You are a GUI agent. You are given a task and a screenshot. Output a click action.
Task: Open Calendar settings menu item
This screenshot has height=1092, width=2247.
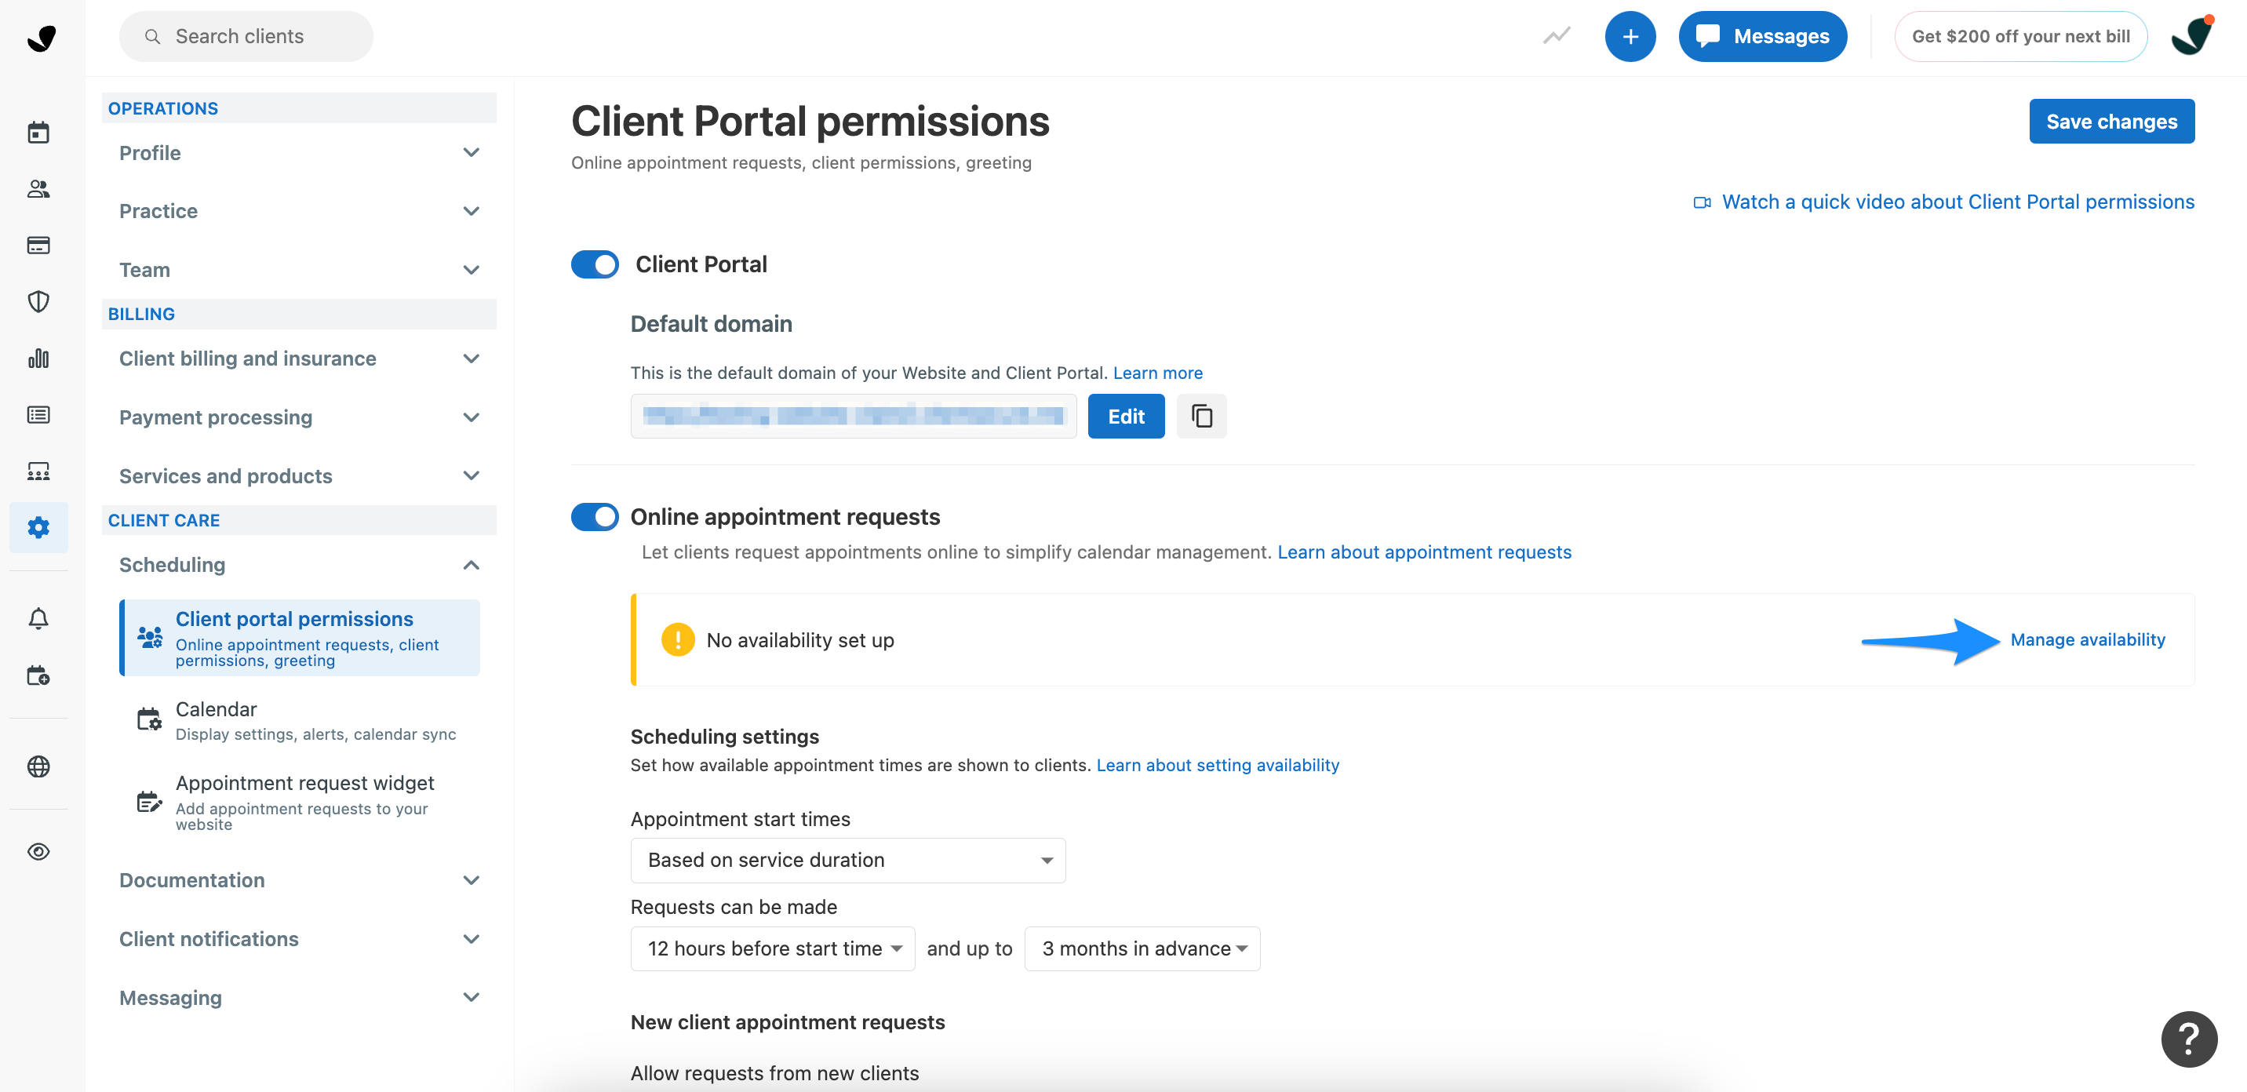pyautogui.click(x=300, y=719)
